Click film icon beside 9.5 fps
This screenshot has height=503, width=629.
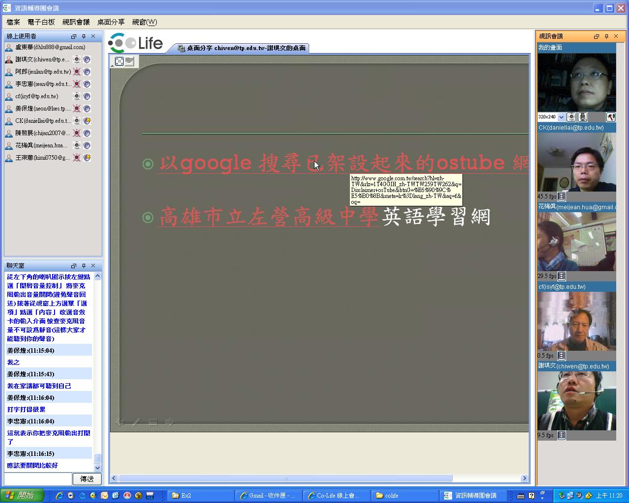pos(562,435)
